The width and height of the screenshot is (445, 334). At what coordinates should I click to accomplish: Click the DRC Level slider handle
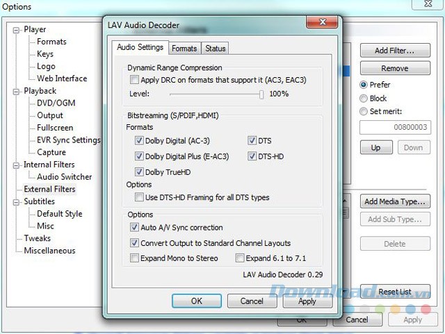[x=261, y=94]
